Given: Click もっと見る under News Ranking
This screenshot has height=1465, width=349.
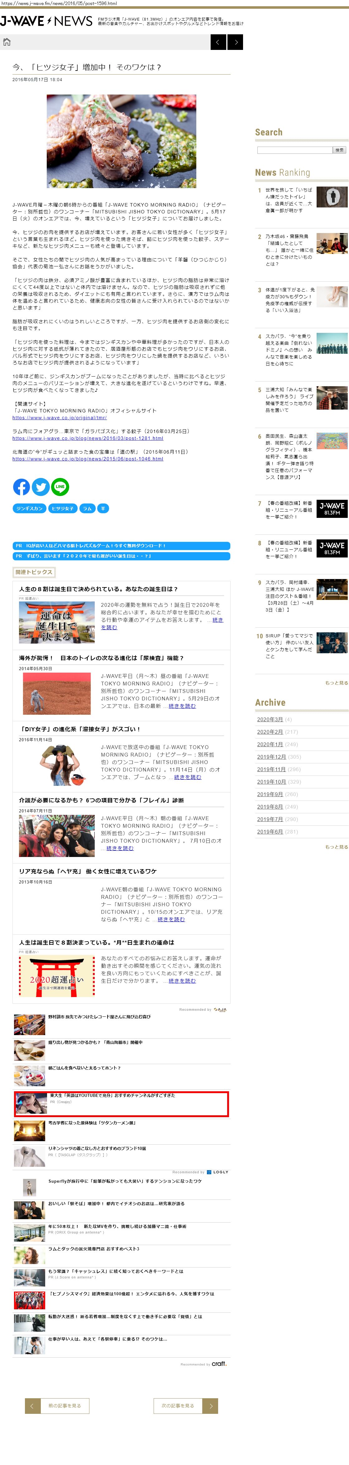Looking at the screenshot, I should [x=336, y=683].
